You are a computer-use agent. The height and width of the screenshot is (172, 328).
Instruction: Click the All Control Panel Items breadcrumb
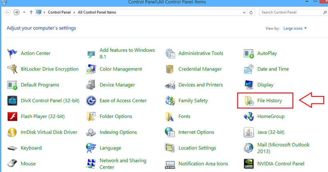(x=97, y=12)
